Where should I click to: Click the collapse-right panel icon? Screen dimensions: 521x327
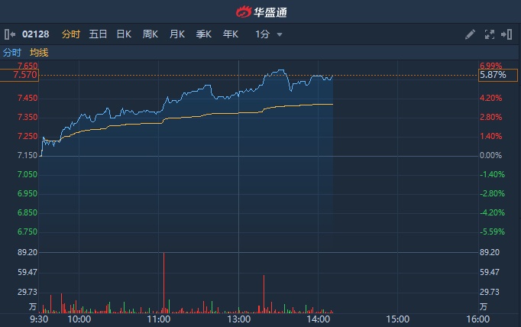tap(508, 34)
